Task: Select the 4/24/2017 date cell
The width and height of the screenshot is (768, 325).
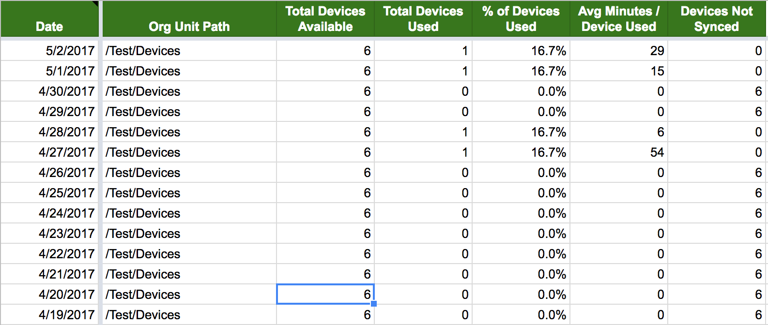Action: tap(49, 213)
